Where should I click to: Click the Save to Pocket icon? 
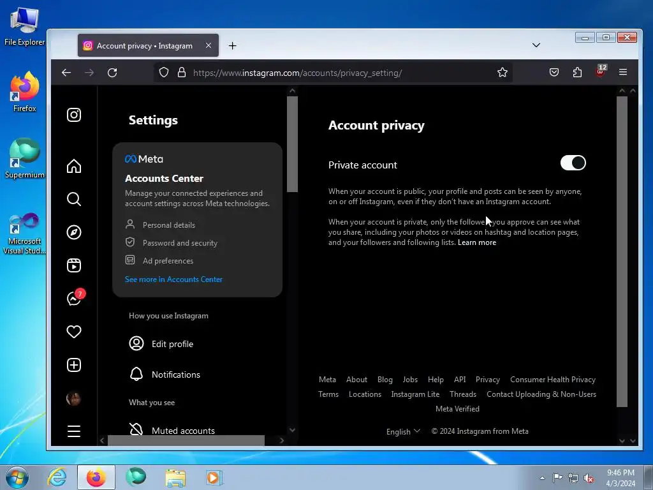click(x=554, y=73)
